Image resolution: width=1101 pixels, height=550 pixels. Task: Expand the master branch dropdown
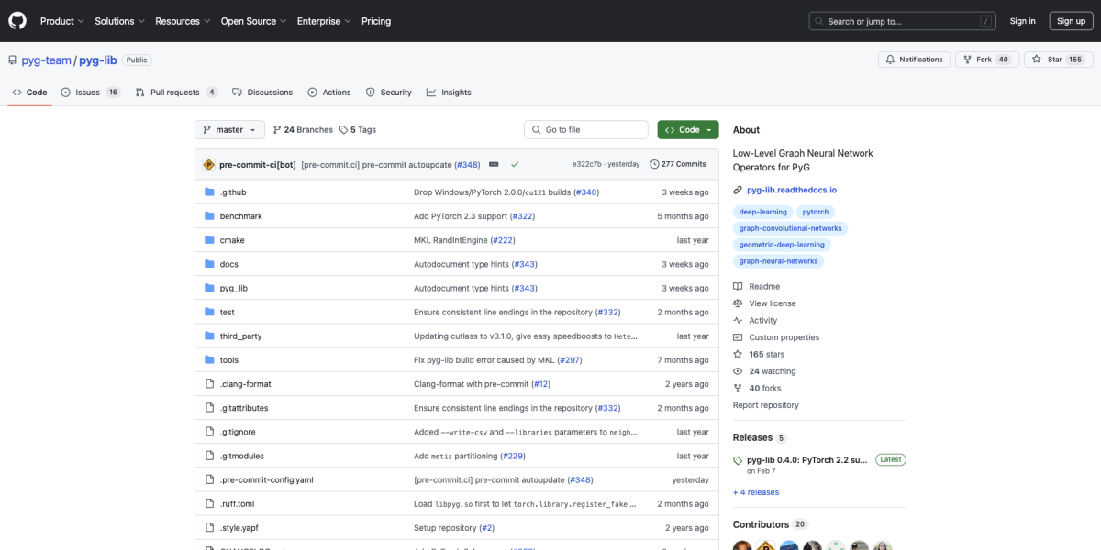(229, 130)
